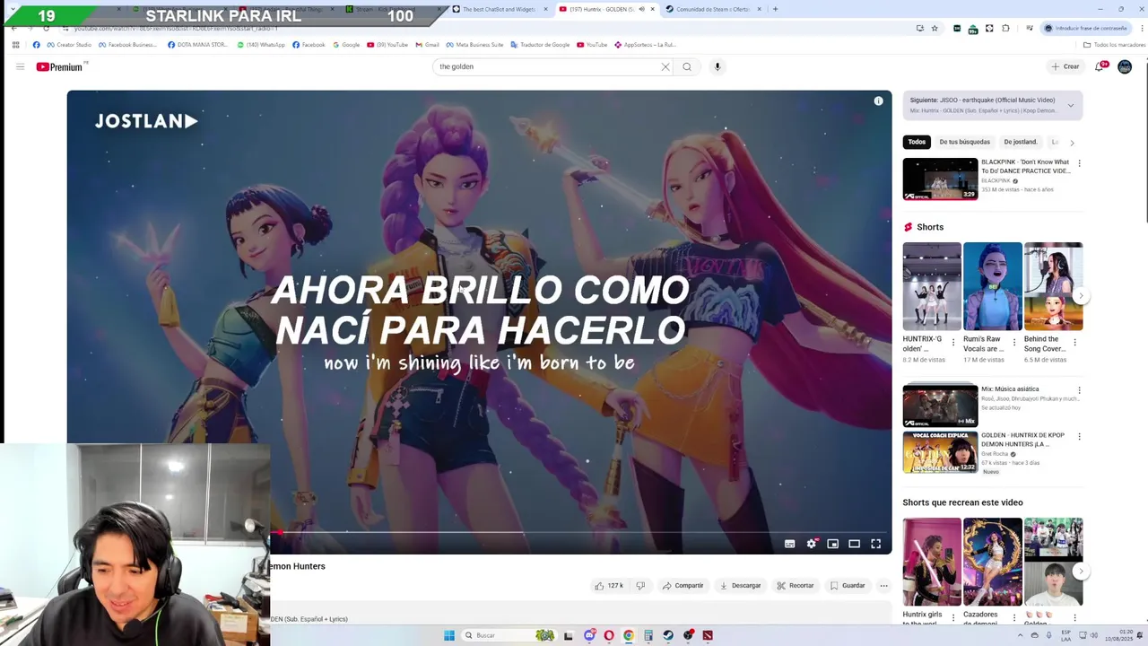Open more actions ellipsis beside Guardar
This screenshot has width=1148, height=646.
coord(883,586)
